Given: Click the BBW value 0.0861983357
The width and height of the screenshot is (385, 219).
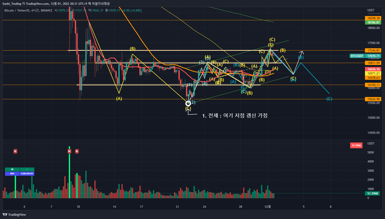Looking at the screenshot, I should click(x=27, y=173).
